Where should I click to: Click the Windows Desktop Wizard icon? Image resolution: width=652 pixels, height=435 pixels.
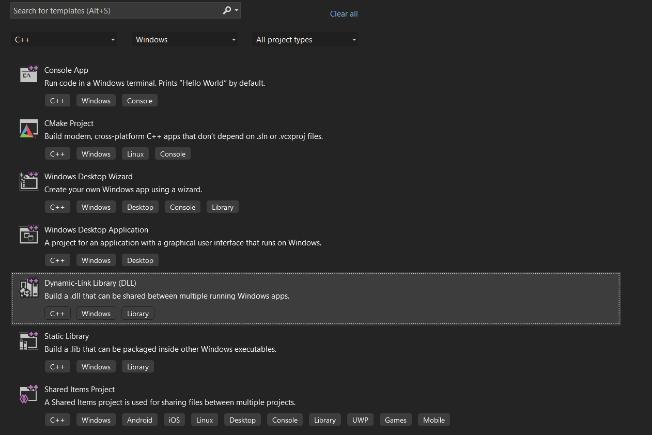29,181
